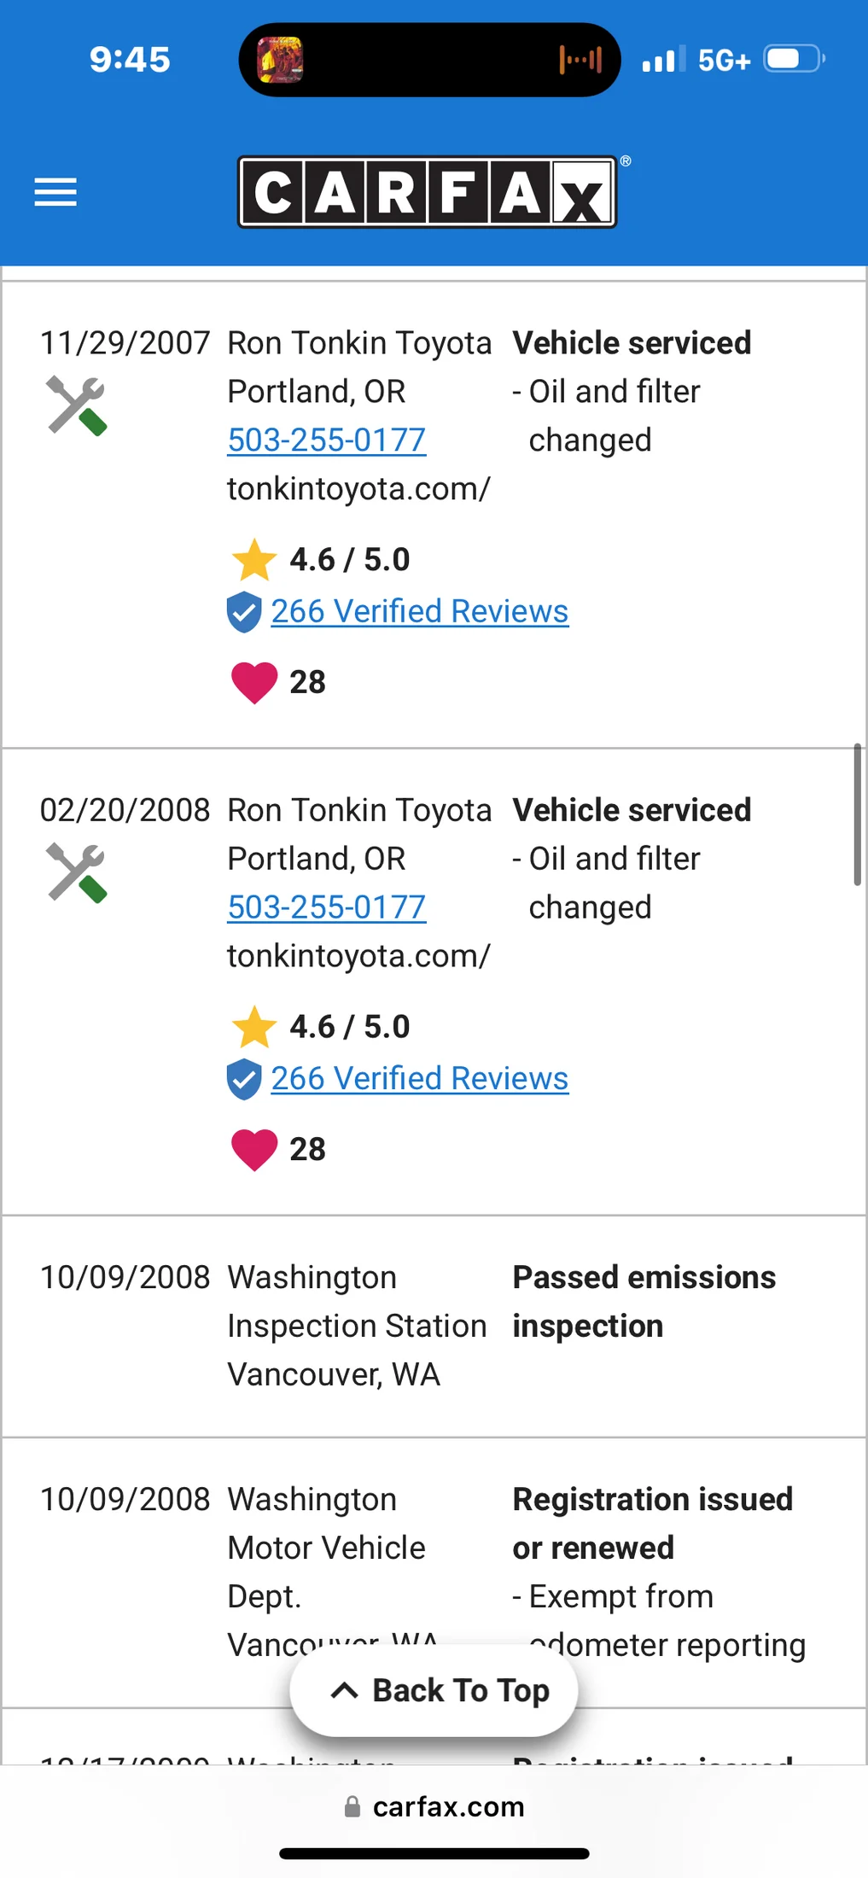Tap the page scrollbar on the right edge
Image resolution: width=868 pixels, height=1878 pixels.
(857, 815)
